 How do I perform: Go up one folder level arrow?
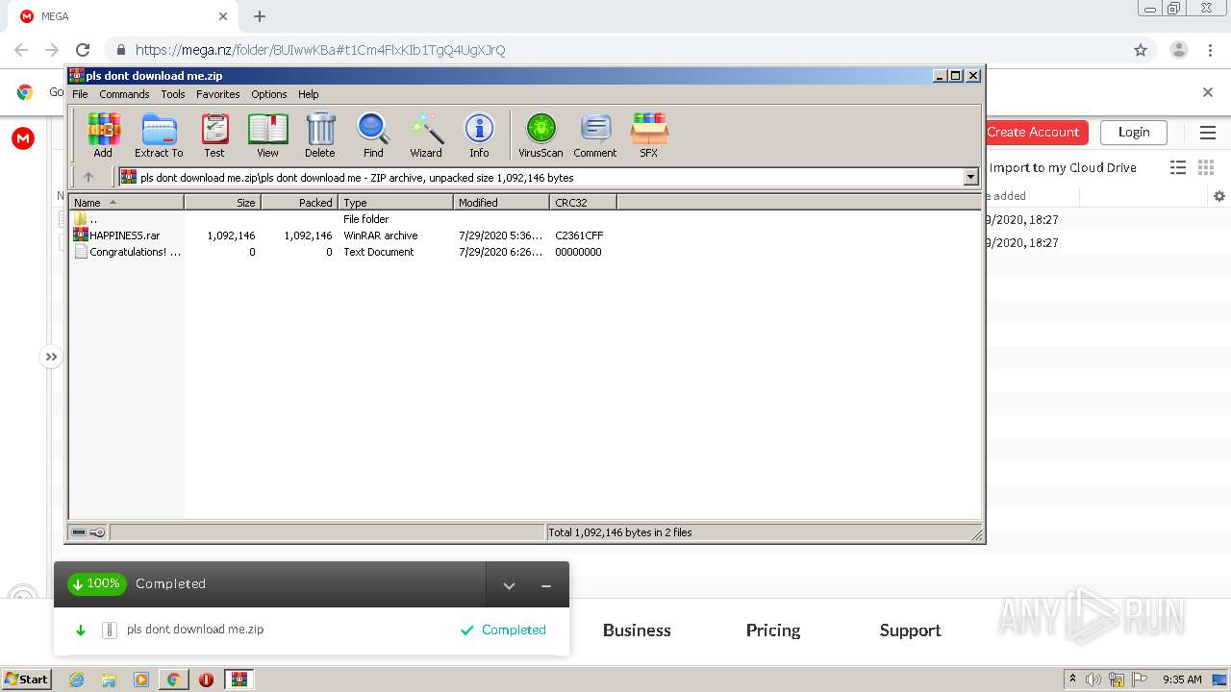[x=88, y=177]
